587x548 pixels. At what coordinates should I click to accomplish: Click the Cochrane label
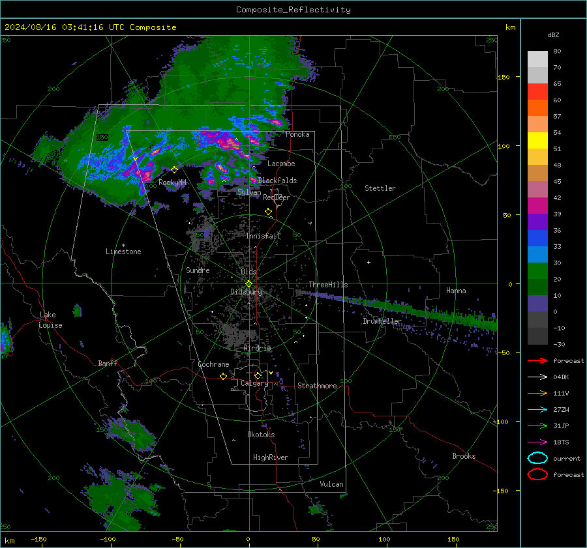[x=213, y=364]
